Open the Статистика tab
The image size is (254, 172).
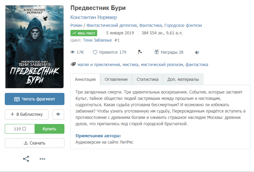click(147, 79)
